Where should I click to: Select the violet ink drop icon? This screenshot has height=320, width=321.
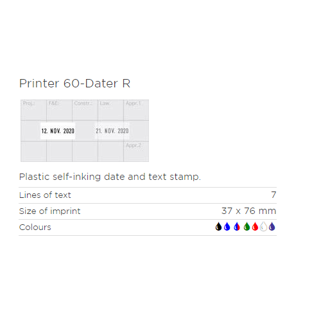tap(272, 227)
